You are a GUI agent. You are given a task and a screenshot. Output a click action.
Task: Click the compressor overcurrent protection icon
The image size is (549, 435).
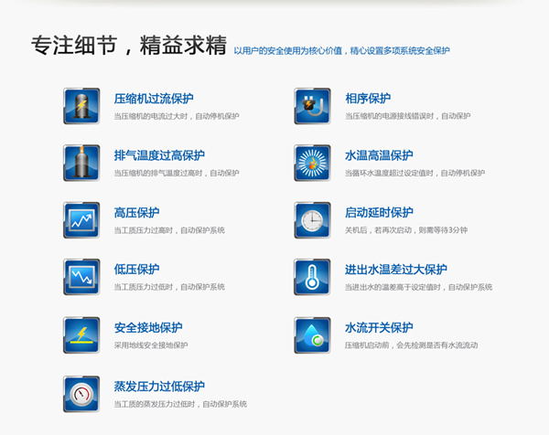pyautogui.click(x=81, y=106)
